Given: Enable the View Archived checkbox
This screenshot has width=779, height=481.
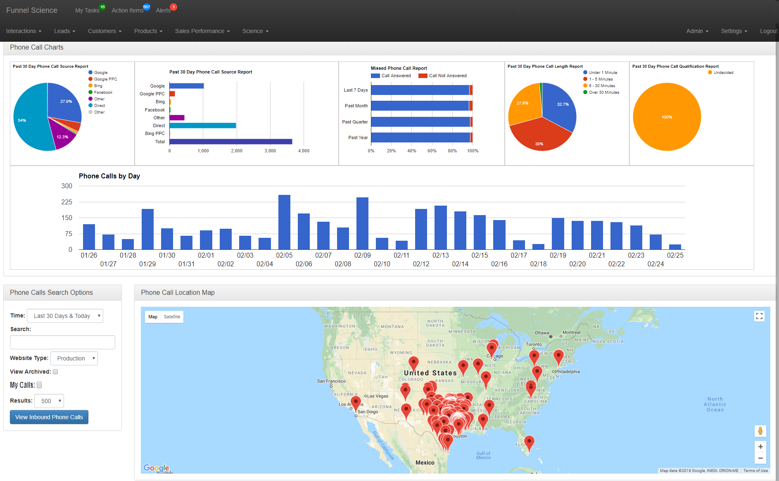Looking at the screenshot, I should (55, 372).
